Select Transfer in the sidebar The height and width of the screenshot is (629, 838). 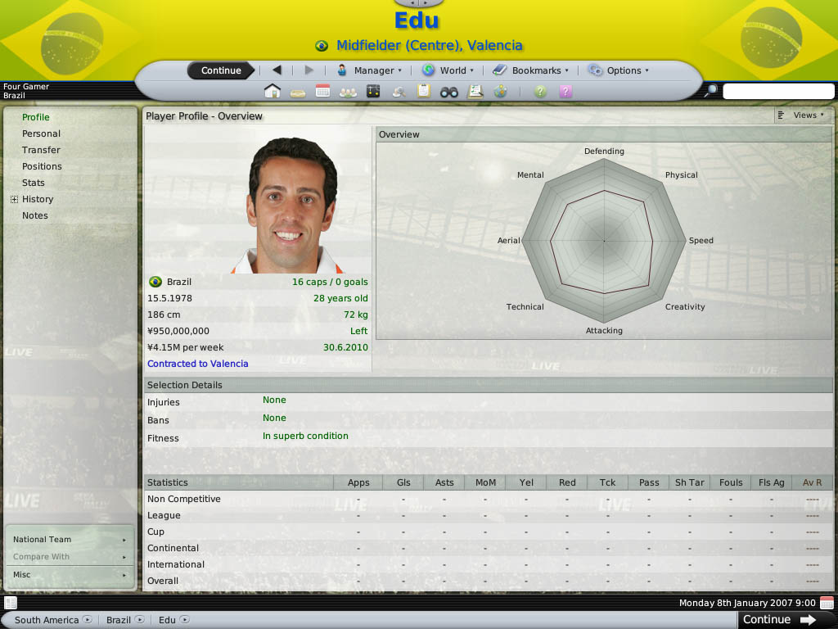pyautogui.click(x=41, y=151)
